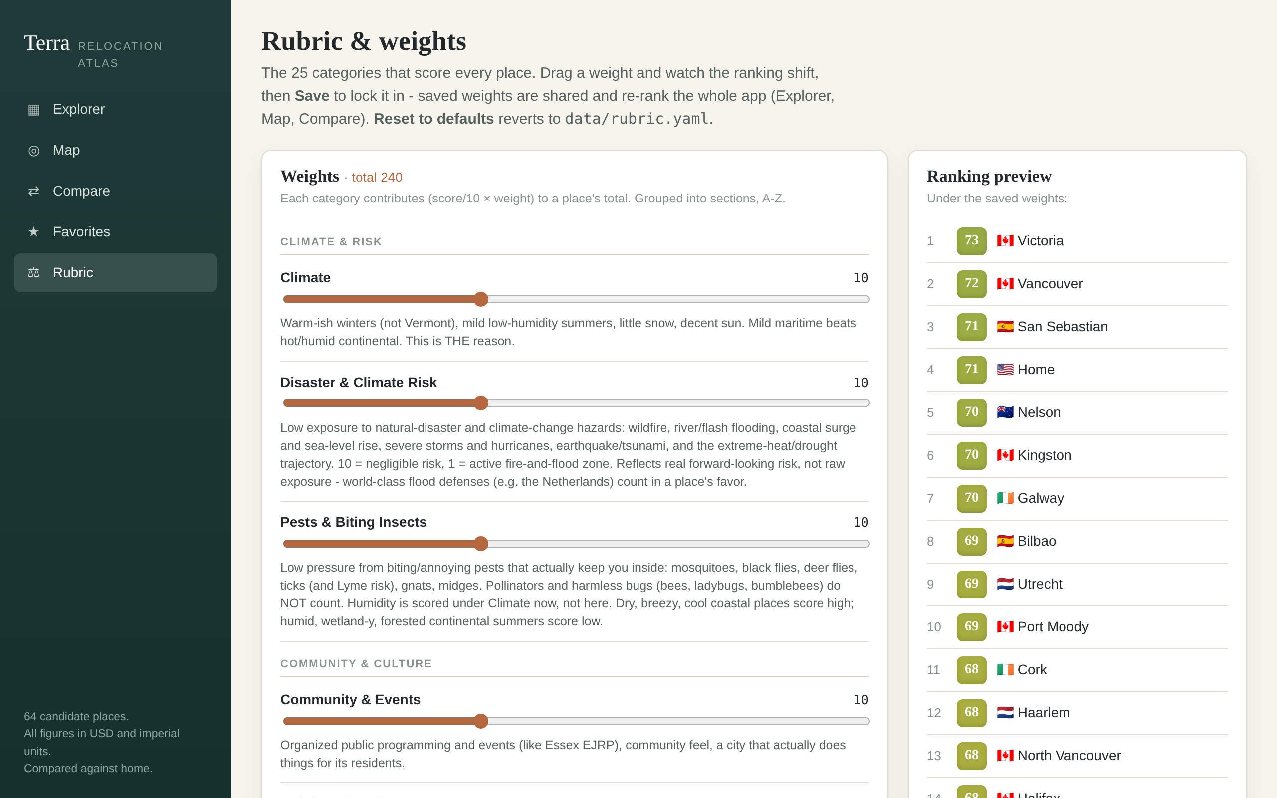Click the Map target icon

[x=34, y=151]
